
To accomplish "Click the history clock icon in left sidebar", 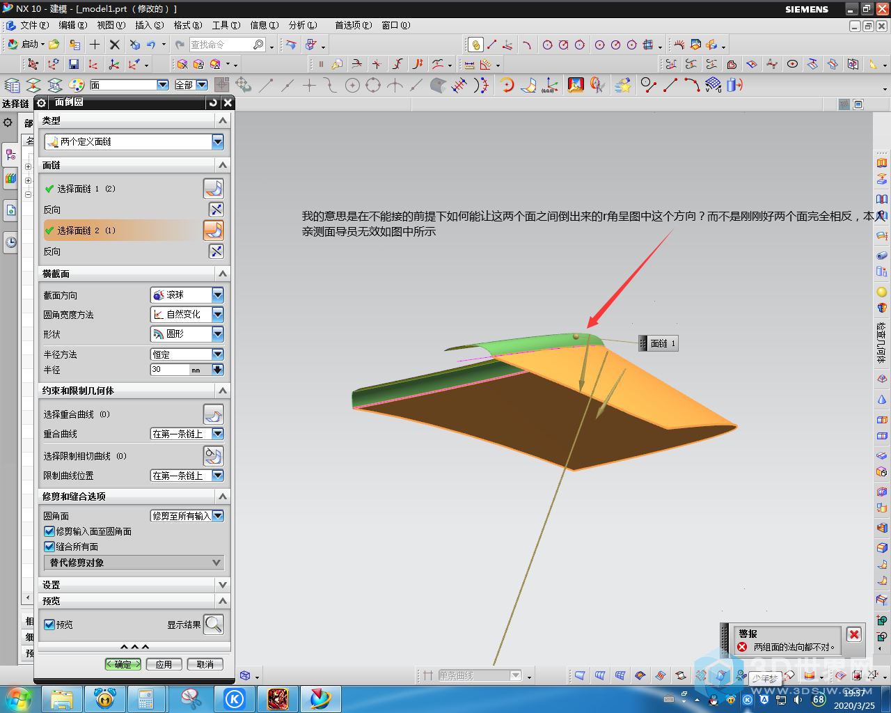I will pos(11,242).
